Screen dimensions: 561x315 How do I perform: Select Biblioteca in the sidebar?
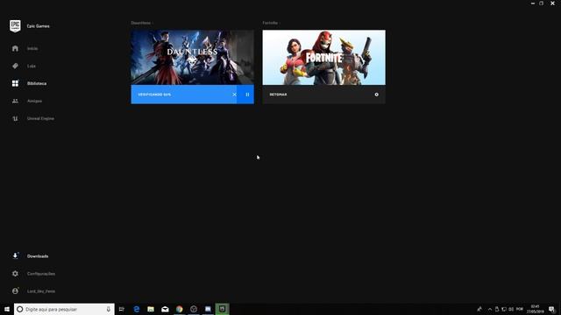(37, 83)
